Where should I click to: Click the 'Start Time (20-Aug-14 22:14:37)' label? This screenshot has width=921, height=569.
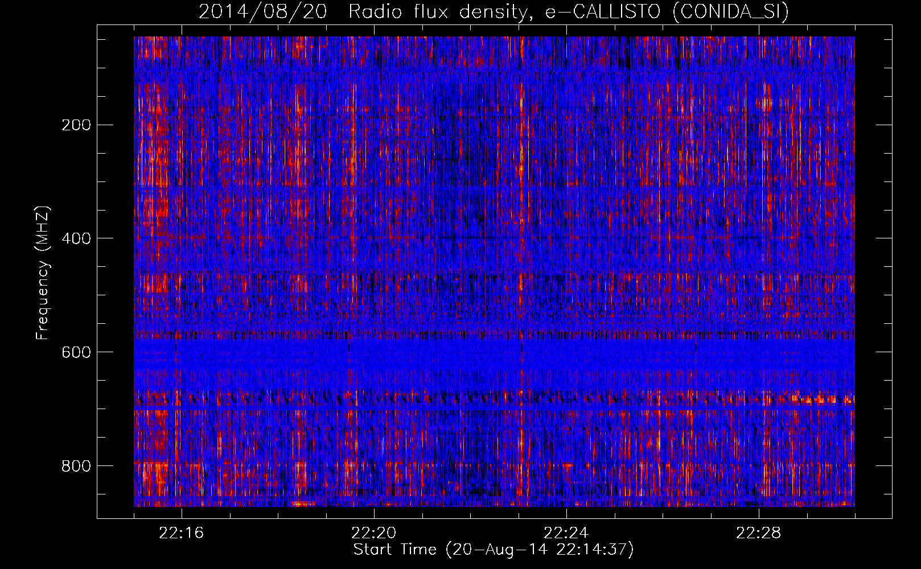pos(494,550)
